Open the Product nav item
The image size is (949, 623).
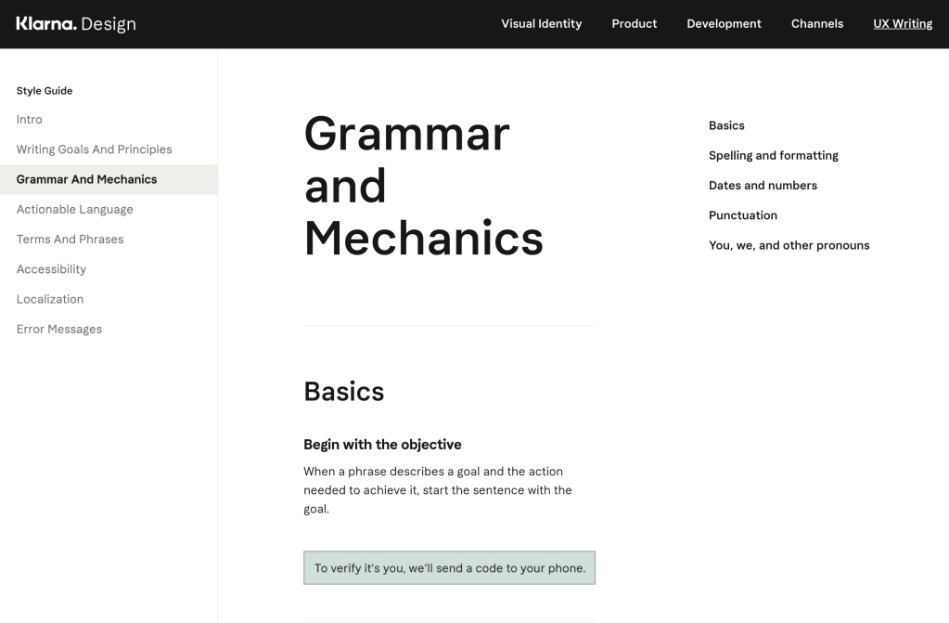tap(634, 24)
